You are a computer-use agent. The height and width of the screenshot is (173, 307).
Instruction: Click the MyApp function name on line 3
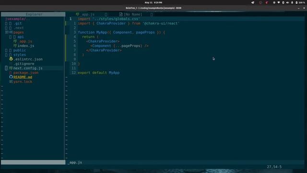coord(101,32)
